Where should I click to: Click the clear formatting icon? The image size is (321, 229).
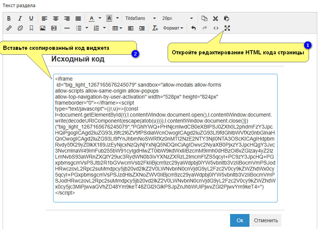click(155, 28)
